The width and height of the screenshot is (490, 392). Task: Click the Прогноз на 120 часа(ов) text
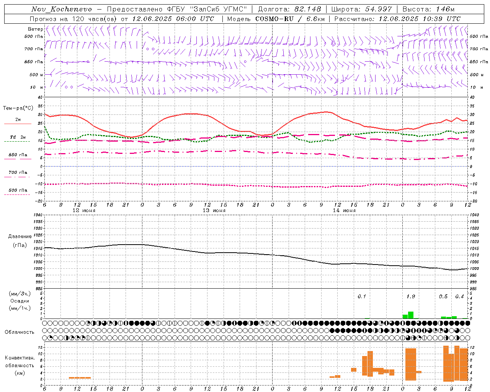tap(73, 19)
